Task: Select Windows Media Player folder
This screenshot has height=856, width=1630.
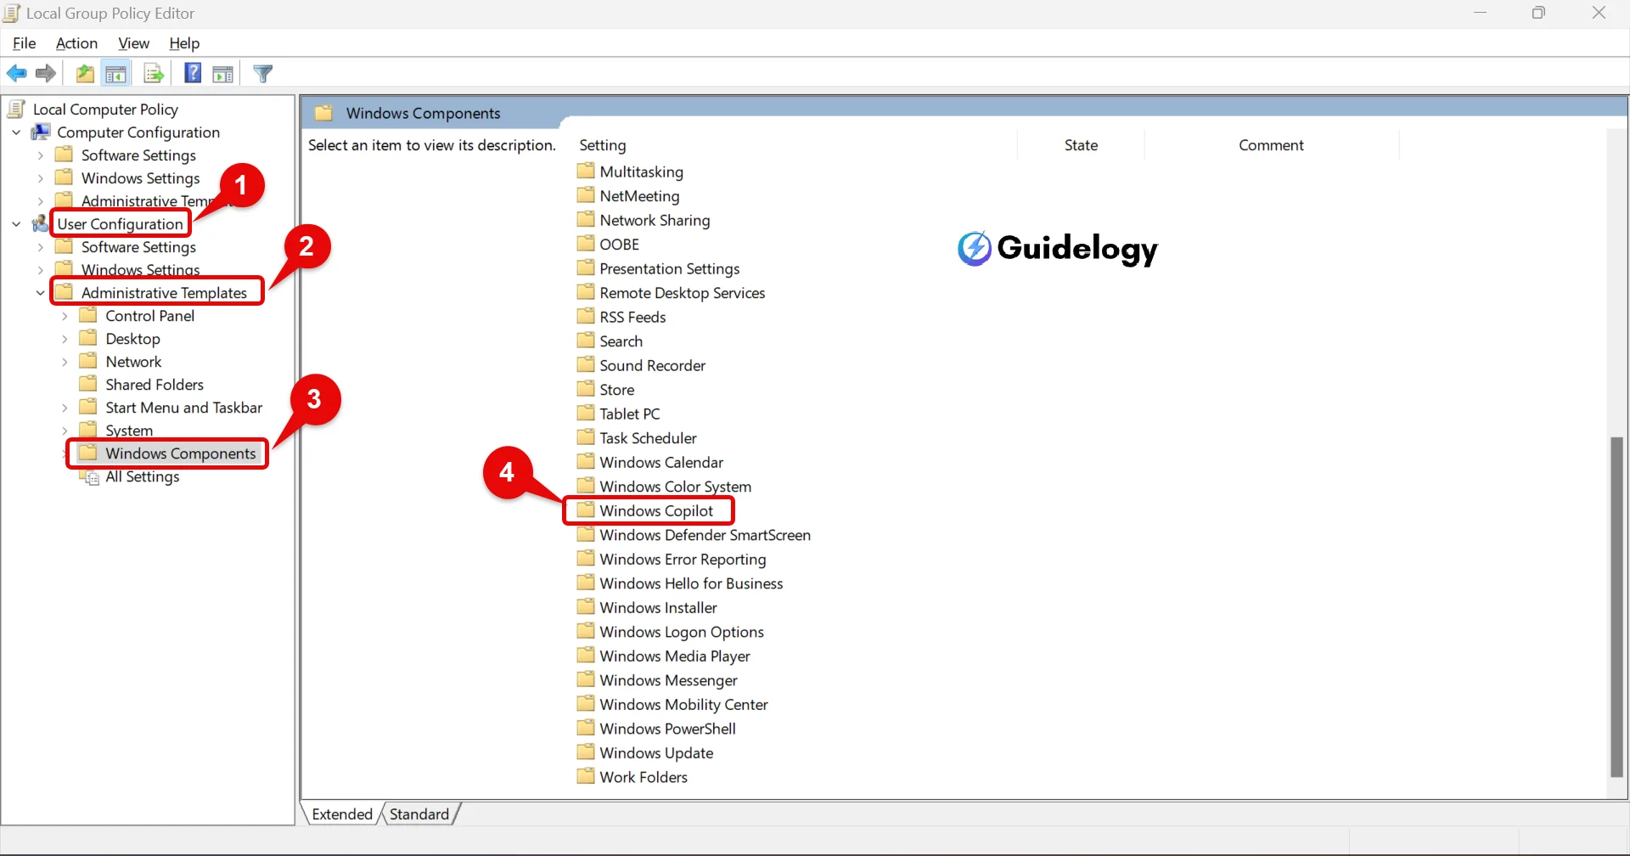Action: [674, 656]
